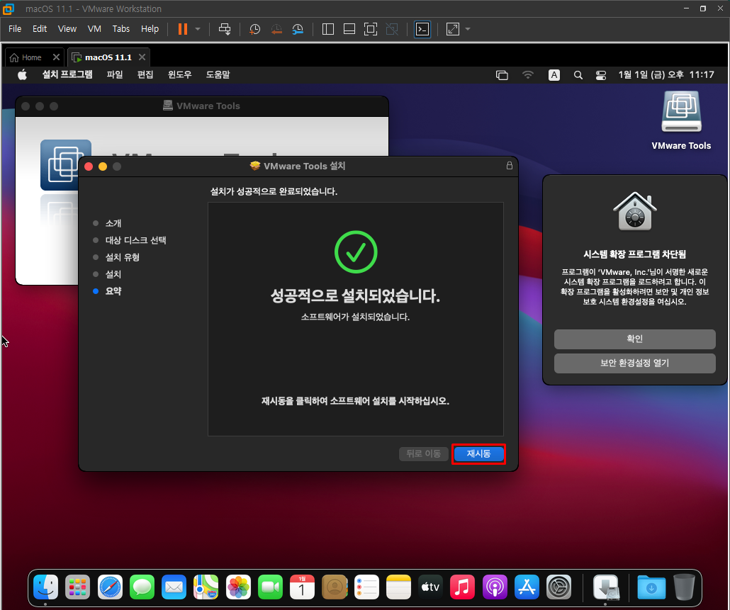Image resolution: width=730 pixels, height=610 pixels.
Task: Open the Apple menu
Action: (23, 74)
